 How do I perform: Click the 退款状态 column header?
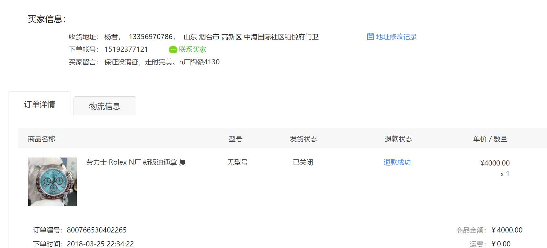[398, 139]
